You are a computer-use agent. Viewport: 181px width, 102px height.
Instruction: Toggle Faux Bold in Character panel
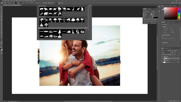[x=144, y=19]
